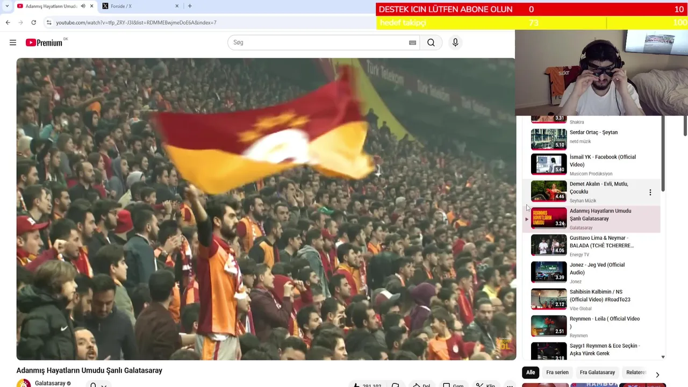Click Energy TV channel name
The image size is (688, 387).
(x=579, y=254)
